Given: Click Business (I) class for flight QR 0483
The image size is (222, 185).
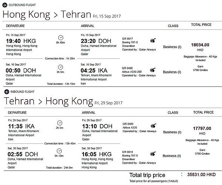Looking at the screenshot, I should pos(172,132).
